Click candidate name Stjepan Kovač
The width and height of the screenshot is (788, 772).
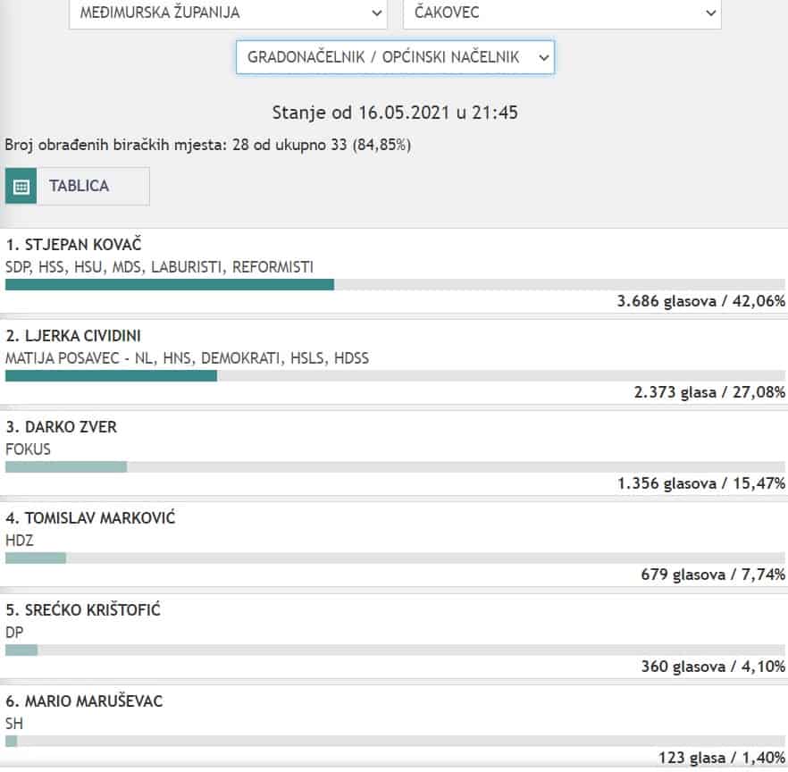coord(74,245)
